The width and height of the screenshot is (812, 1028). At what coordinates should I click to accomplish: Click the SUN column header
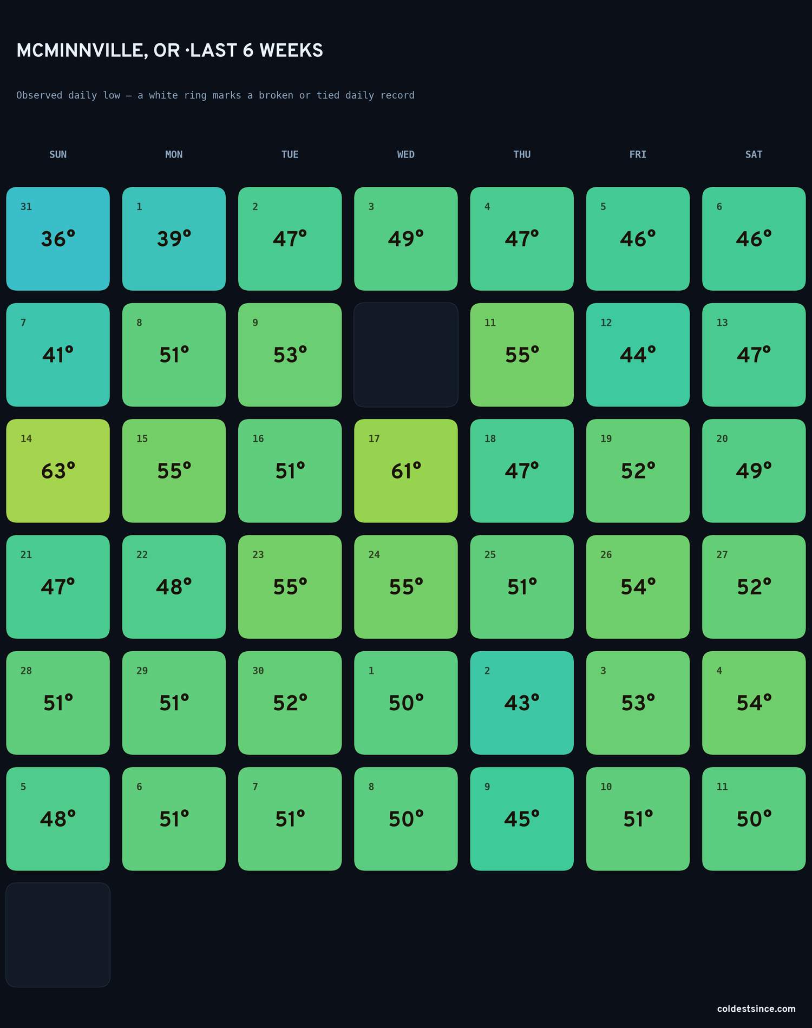58,154
